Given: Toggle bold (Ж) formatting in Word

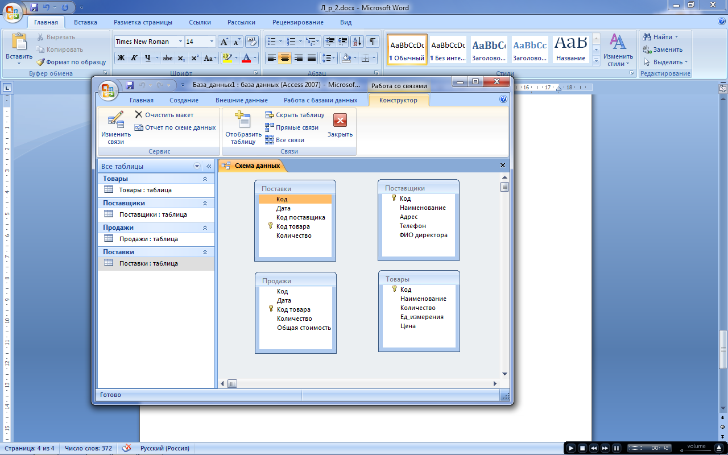Looking at the screenshot, I should click(121, 58).
